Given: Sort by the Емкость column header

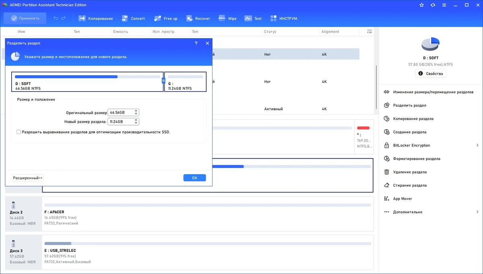Looking at the screenshot, I should pyautogui.click(x=120, y=32).
